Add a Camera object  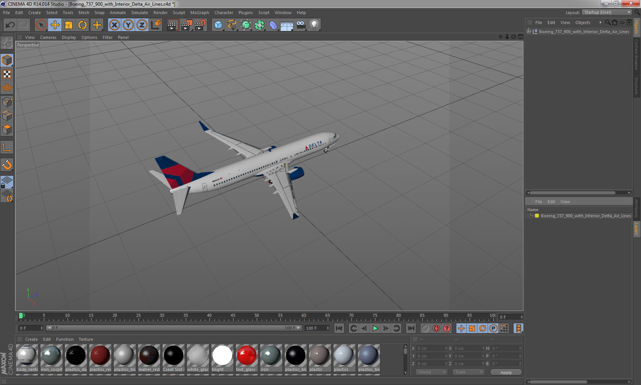301,25
